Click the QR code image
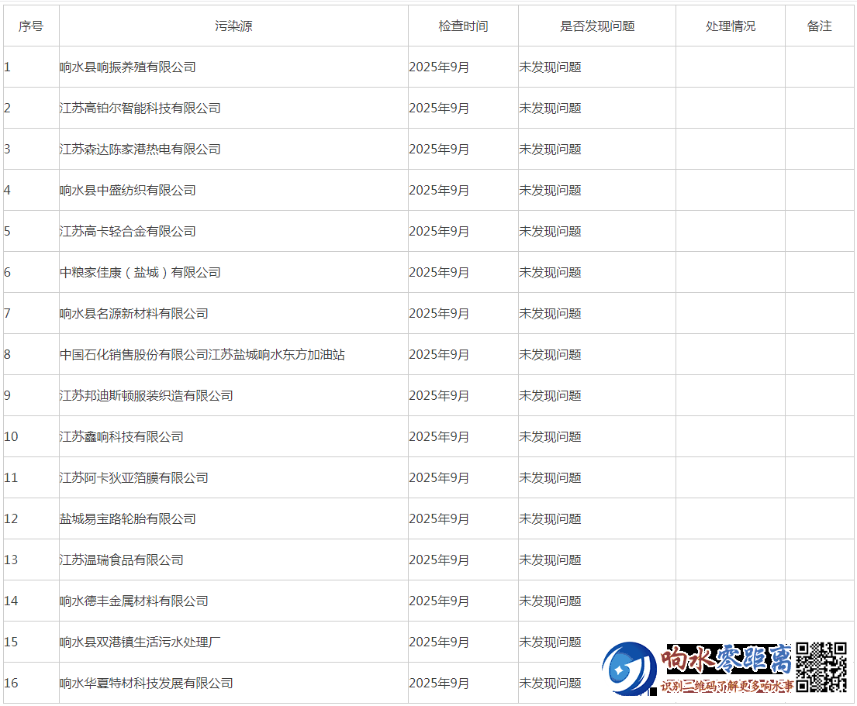 [x=821, y=666]
